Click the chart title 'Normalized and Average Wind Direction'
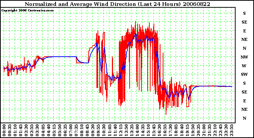Screen dimensions: 254x138 pyautogui.click(x=80, y=4)
